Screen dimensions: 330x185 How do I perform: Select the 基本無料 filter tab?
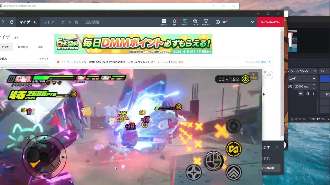(23, 47)
